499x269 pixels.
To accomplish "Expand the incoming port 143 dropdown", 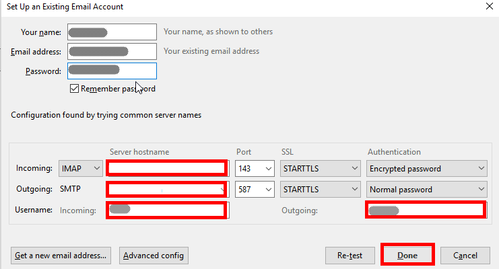I will [255, 168].
